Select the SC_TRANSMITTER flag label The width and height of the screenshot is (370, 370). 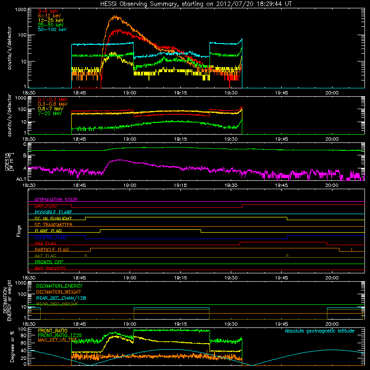click(53, 225)
